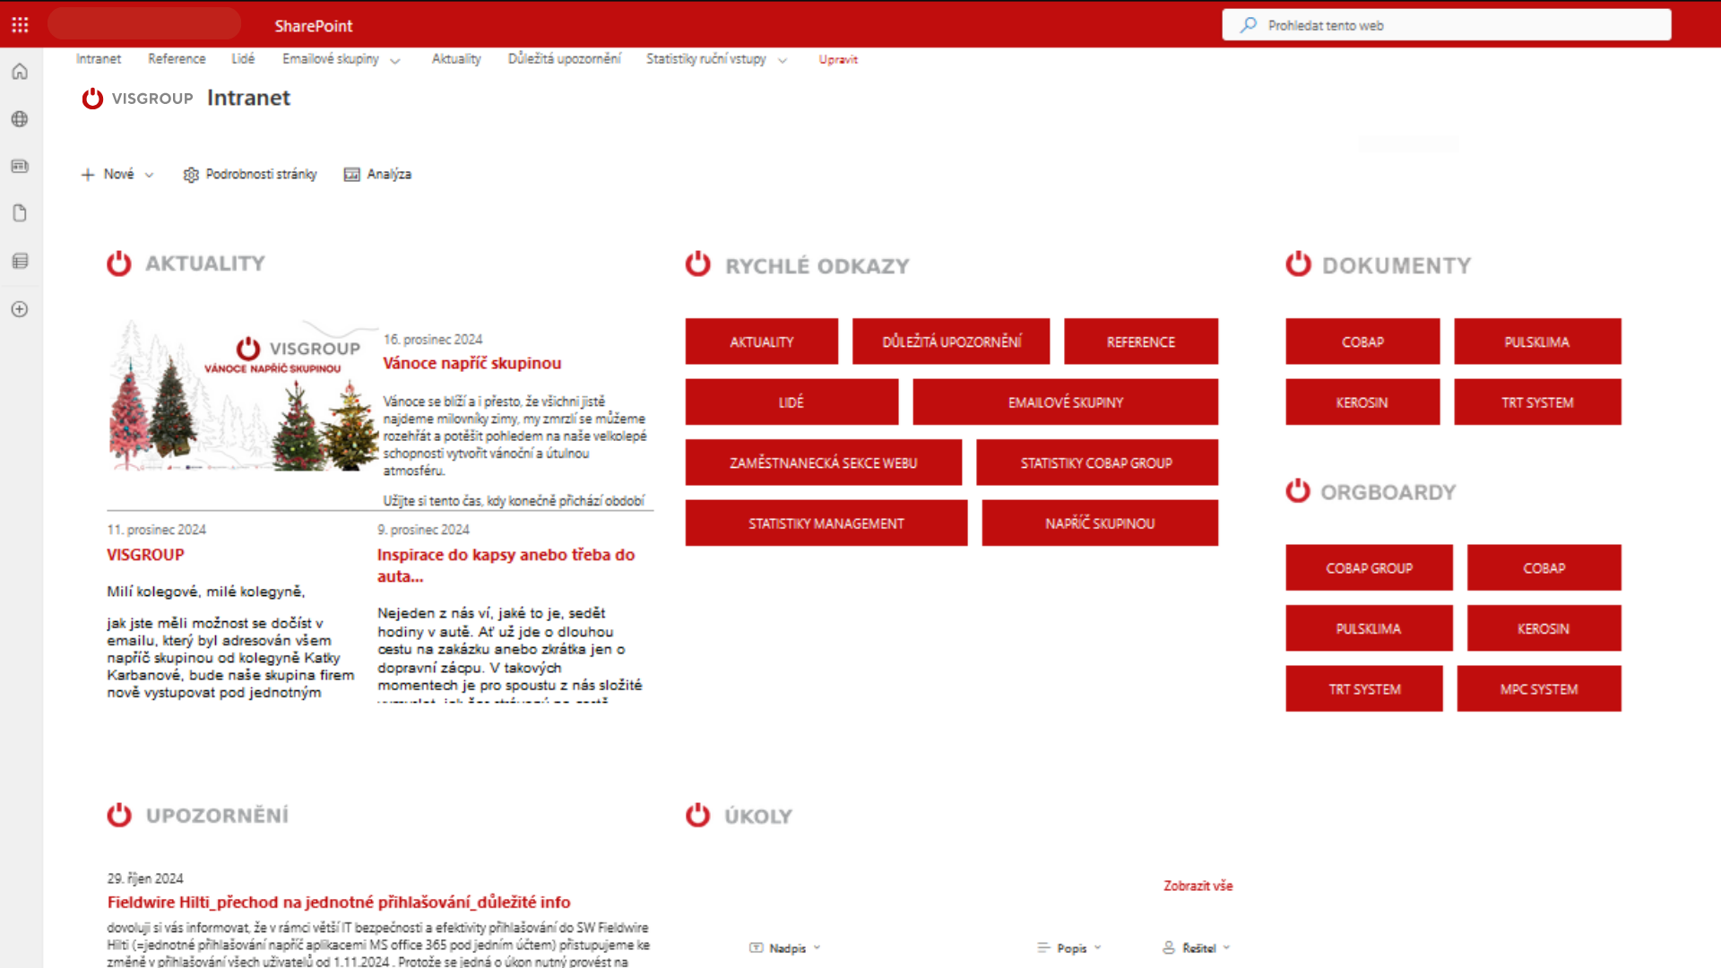Open Inspirace do kapsy article link
The height and width of the screenshot is (968, 1721).
[x=506, y=566]
